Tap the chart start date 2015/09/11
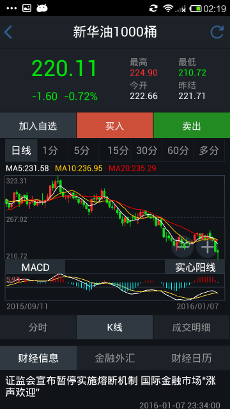Screen dimensions: 230x409 pyautogui.click(x=27, y=306)
